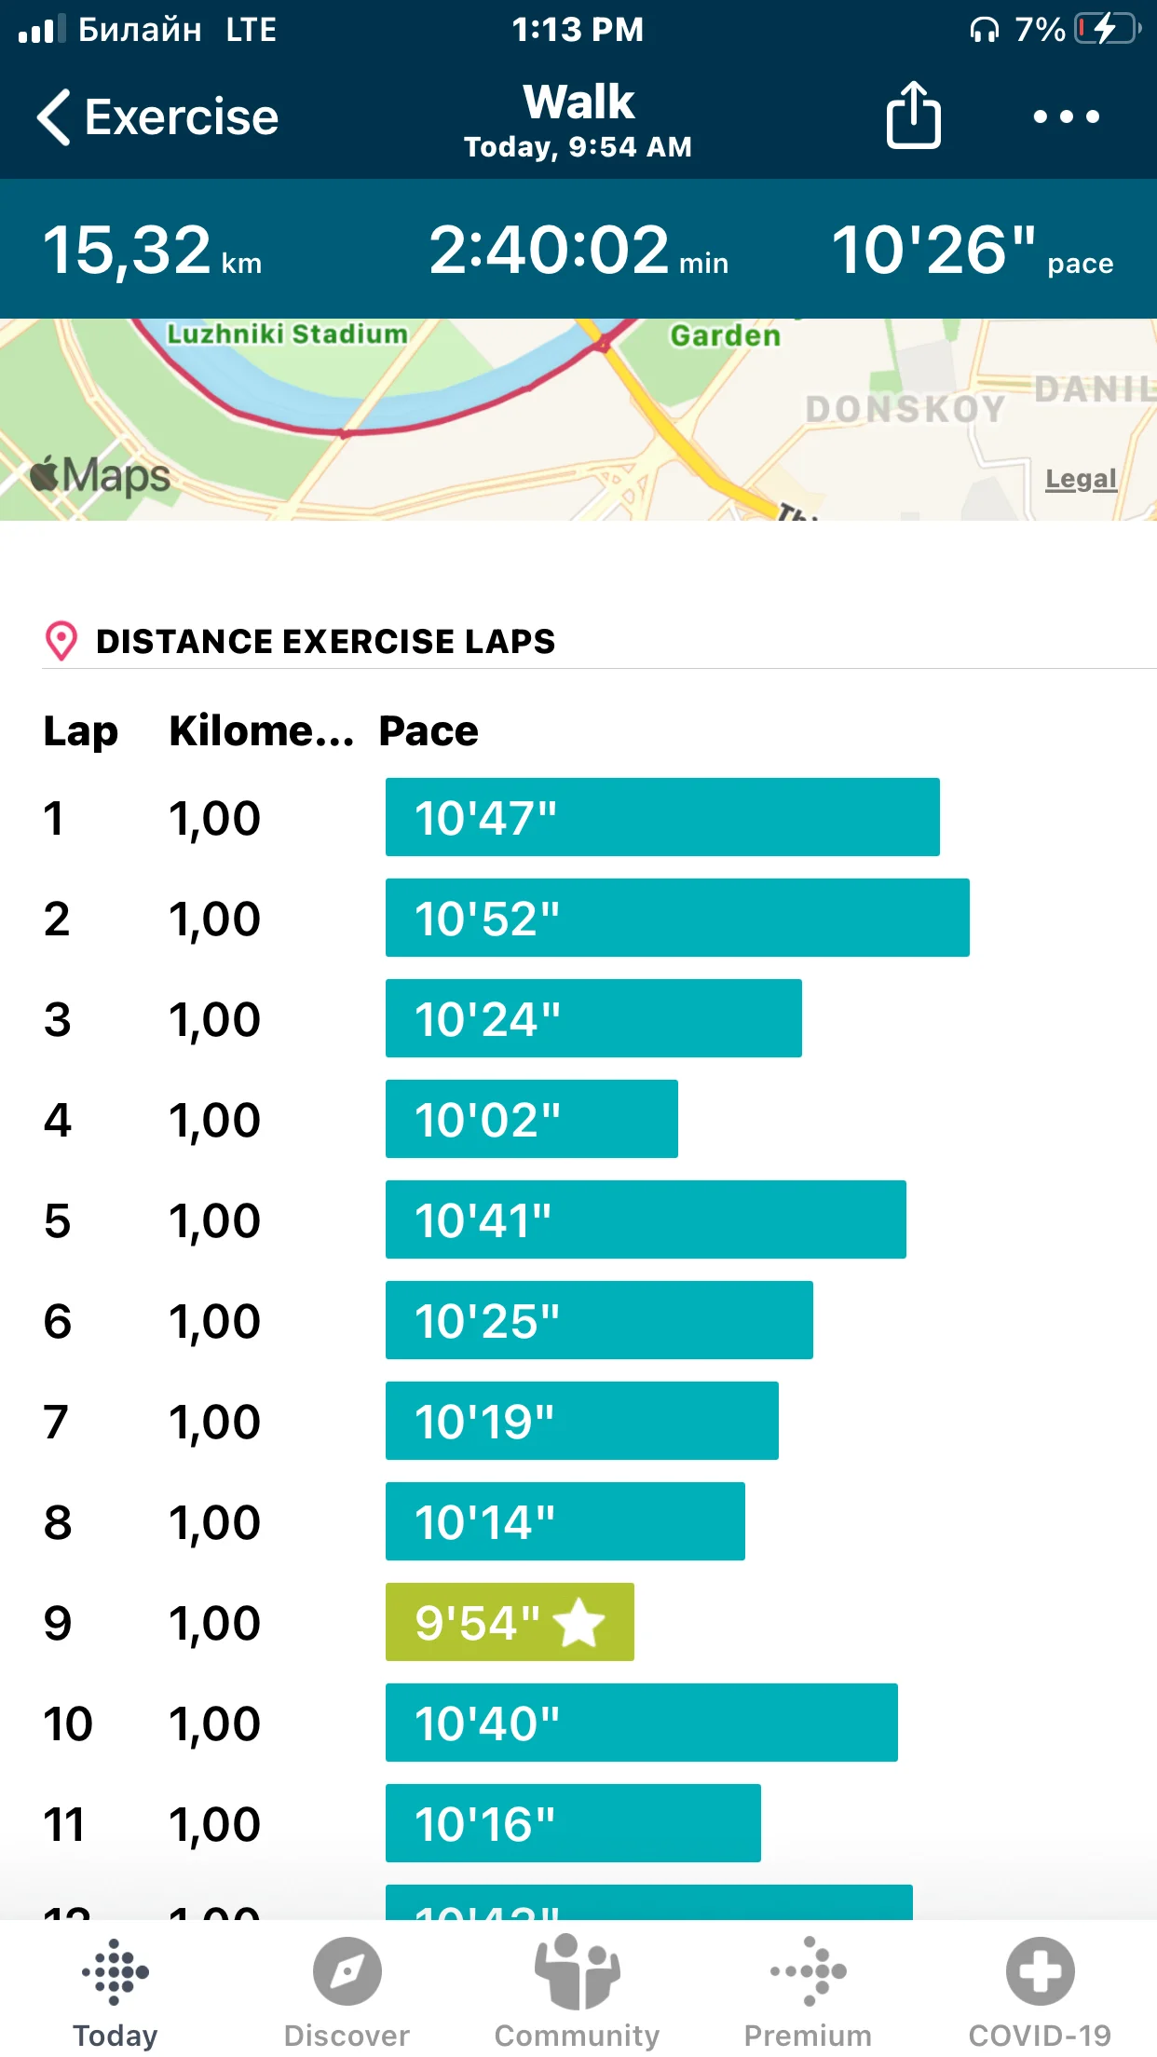Tap the truncated Kilometers column header
Viewport: 1157px width, 2057px height.
[261, 731]
